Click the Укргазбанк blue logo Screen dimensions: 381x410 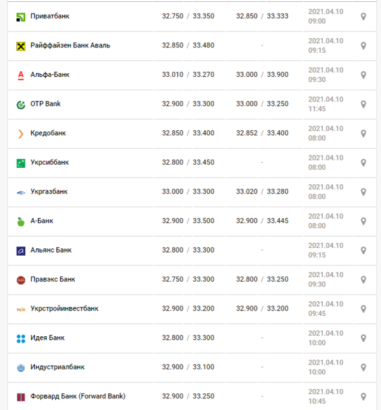pos(21,193)
